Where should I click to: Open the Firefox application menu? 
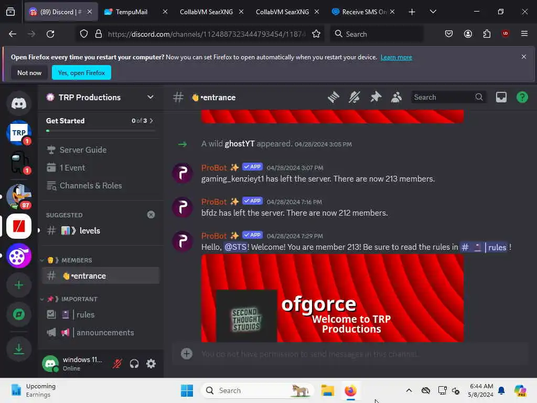(x=524, y=34)
